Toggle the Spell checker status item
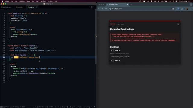The image size is (193, 108). click(72, 107)
